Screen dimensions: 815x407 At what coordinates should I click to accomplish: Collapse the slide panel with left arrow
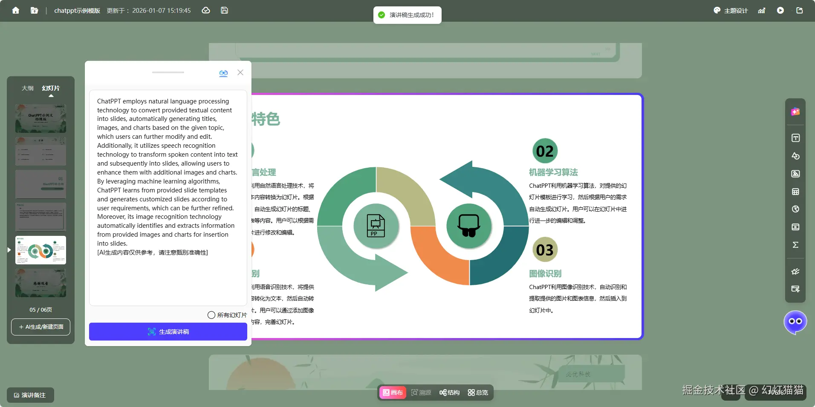9,250
